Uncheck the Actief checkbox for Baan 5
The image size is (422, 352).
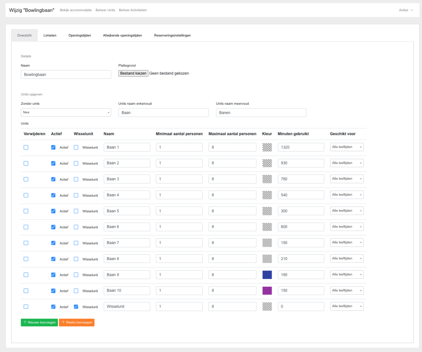(x=54, y=211)
